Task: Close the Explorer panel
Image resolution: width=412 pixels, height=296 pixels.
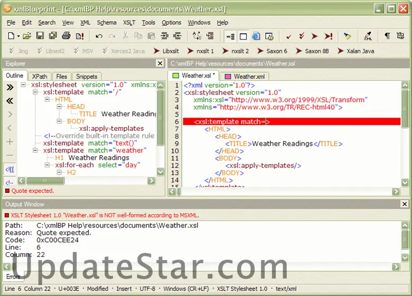Action: point(160,63)
